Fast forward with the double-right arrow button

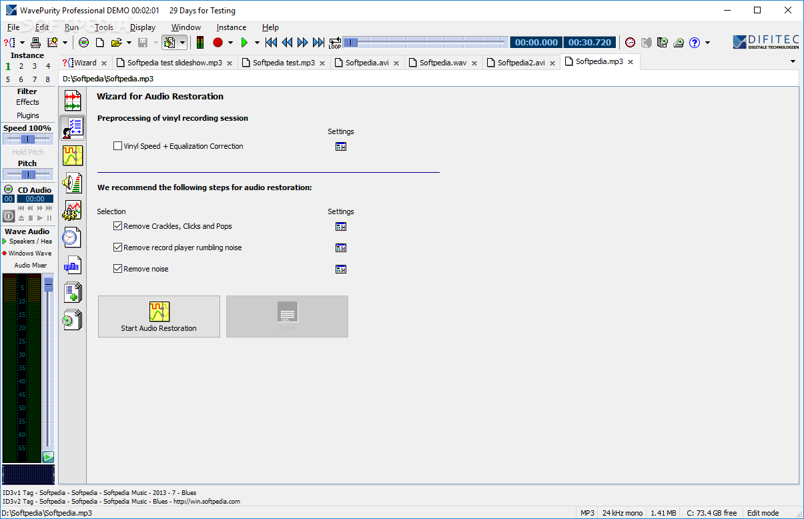coord(303,43)
